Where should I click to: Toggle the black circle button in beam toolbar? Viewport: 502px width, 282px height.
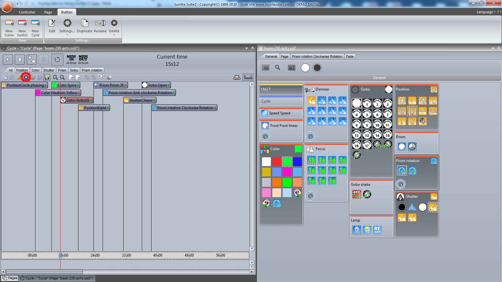[x=317, y=68]
